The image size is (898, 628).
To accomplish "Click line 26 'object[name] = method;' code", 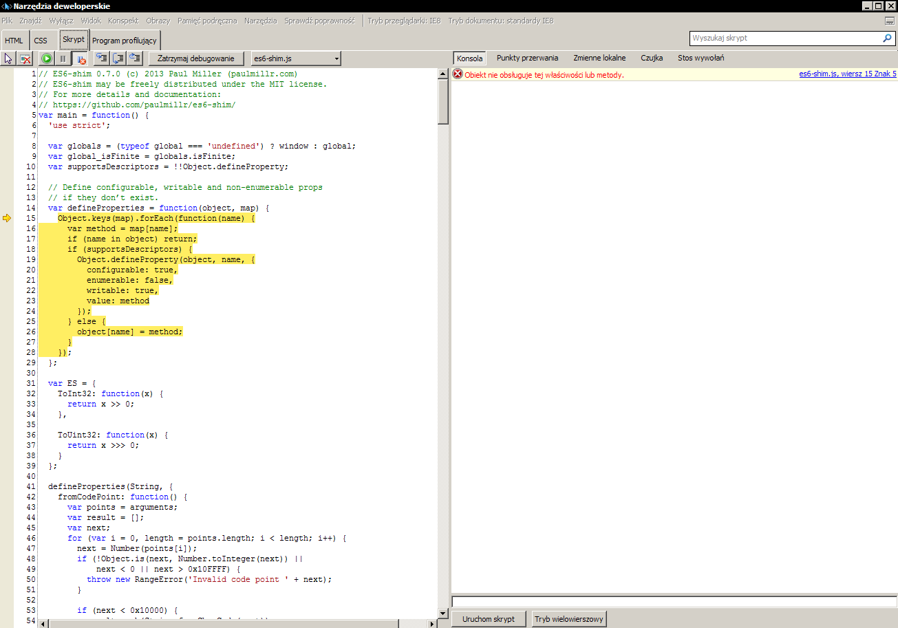I will 130,332.
